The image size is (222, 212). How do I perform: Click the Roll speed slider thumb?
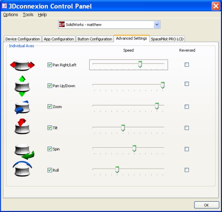coord(117,170)
